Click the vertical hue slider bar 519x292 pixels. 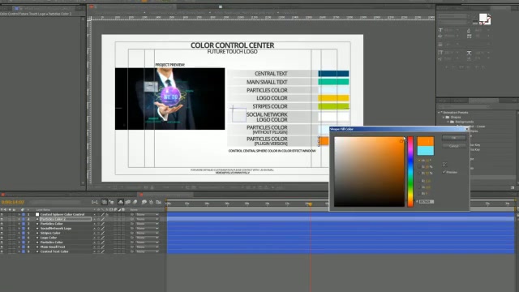tap(410, 171)
